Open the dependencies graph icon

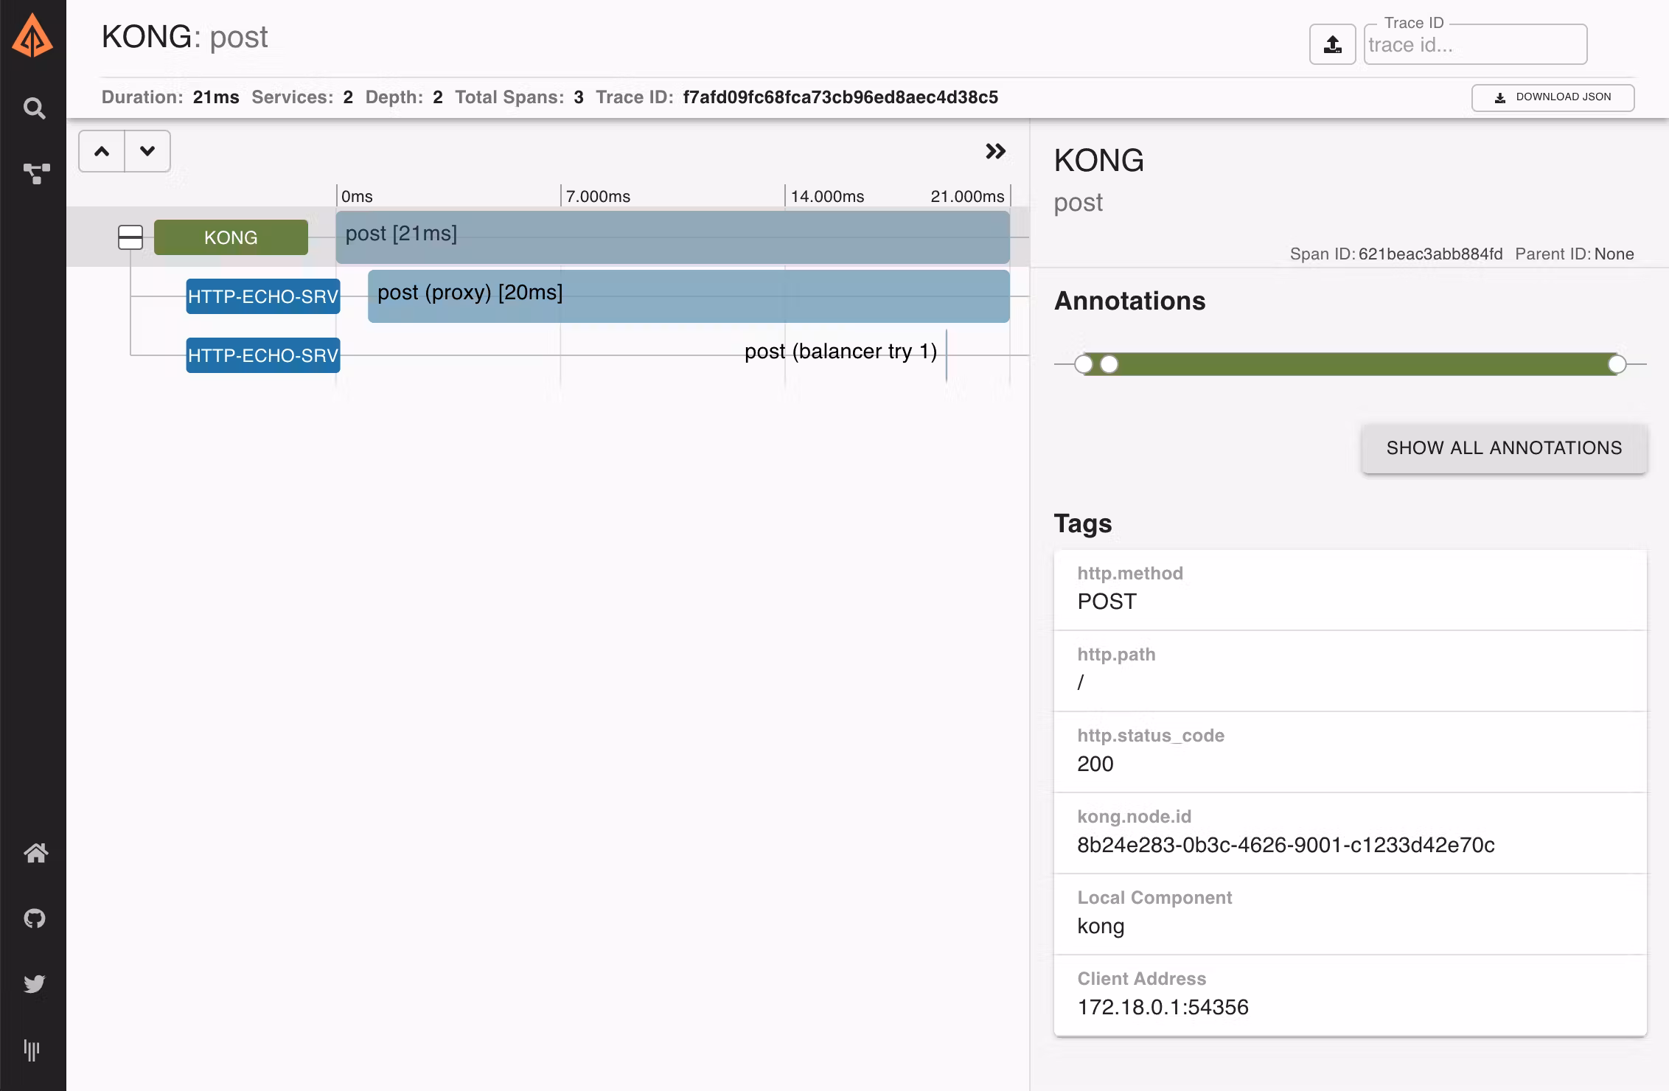tap(35, 173)
